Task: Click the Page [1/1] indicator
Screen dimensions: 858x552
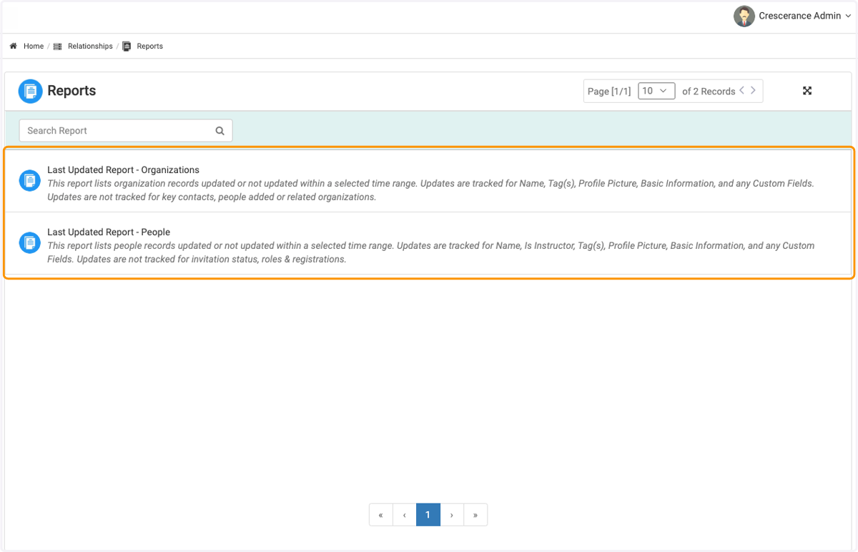Action: click(x=609, y=92)
